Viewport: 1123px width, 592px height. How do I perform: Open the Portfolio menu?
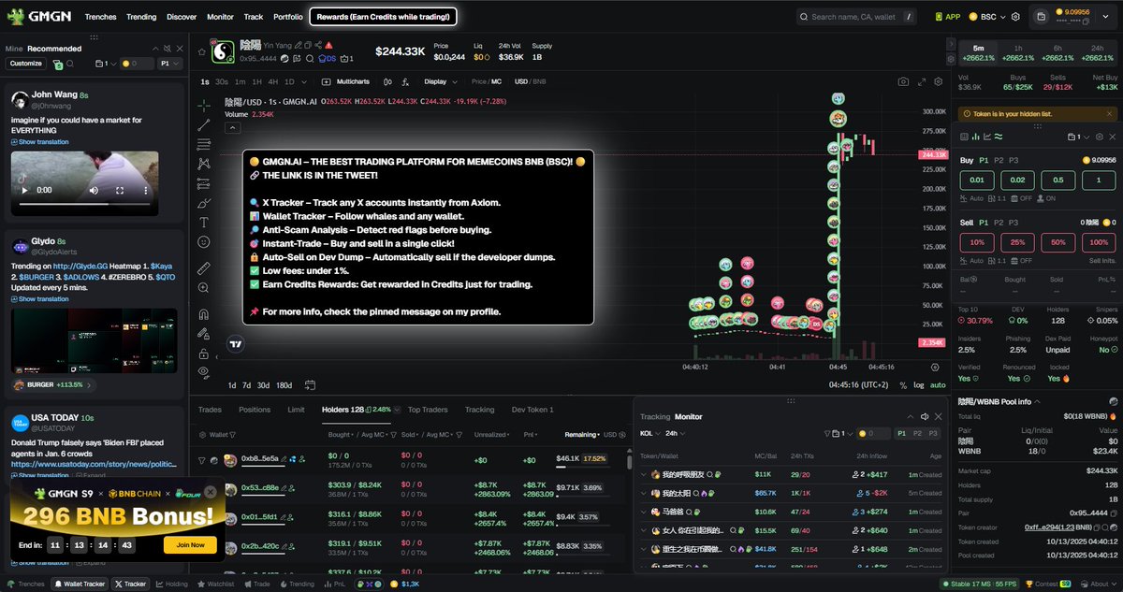click(287, 17)
